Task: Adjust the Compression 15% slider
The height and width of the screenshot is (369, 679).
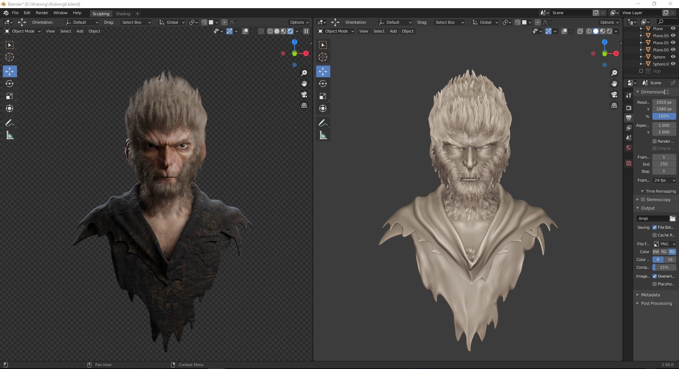Action: tap(664, 267)
